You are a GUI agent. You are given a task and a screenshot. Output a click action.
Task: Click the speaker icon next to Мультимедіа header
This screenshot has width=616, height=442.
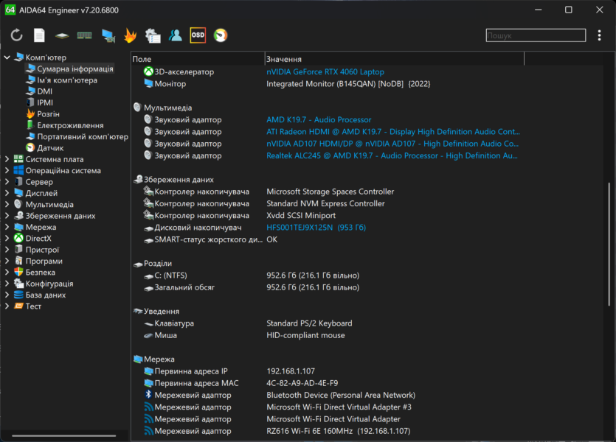(137, 107)
